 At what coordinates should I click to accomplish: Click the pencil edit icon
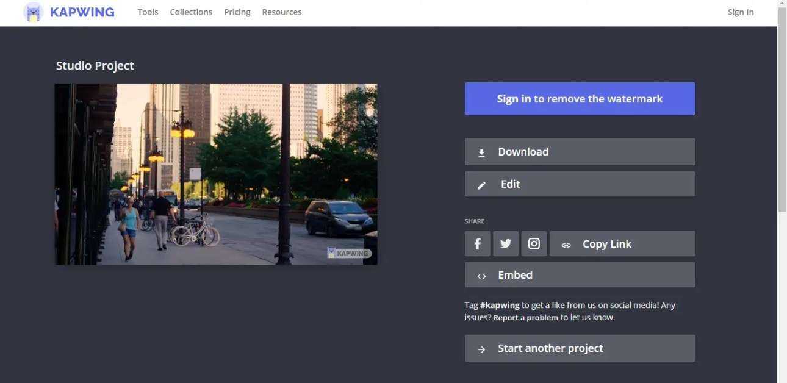point(481,185)
